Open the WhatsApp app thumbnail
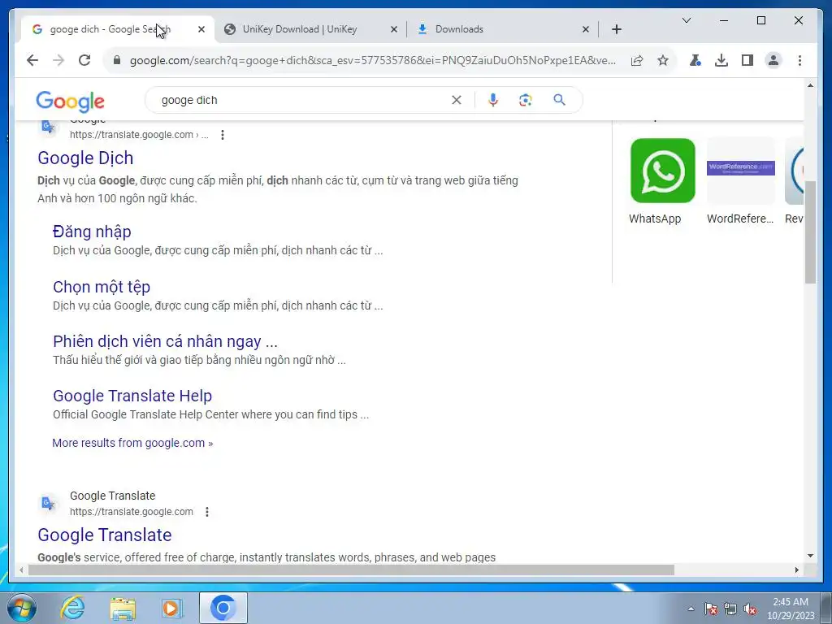 [662, 171]
